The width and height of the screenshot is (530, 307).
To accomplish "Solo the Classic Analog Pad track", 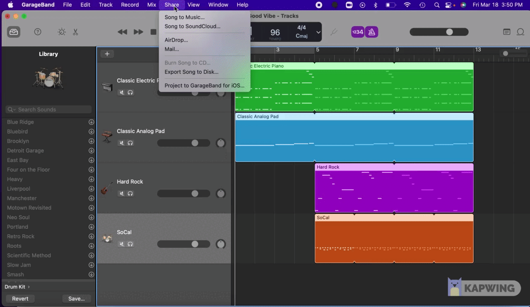I will point(130,143).
